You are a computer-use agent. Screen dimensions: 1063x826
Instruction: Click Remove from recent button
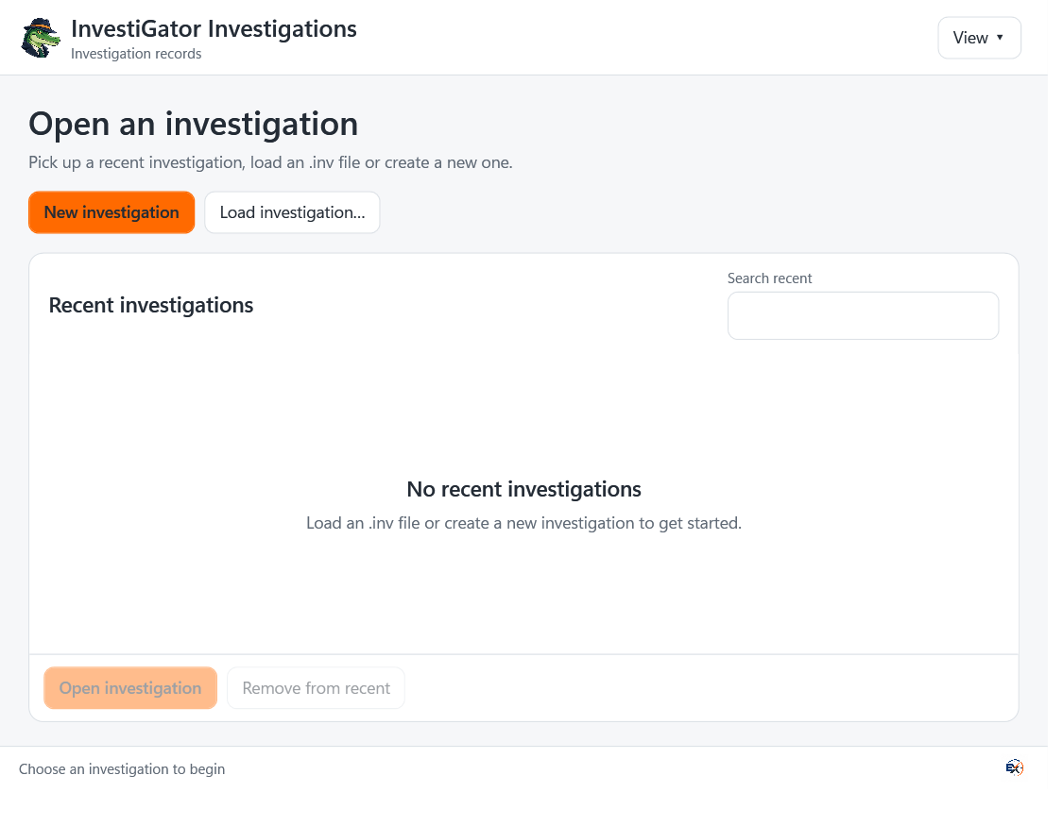click(x=316, y=688)
